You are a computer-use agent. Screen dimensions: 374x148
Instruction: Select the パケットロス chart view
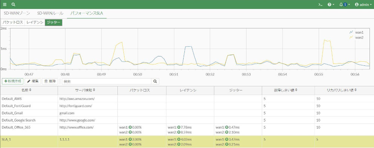(13, 22)
